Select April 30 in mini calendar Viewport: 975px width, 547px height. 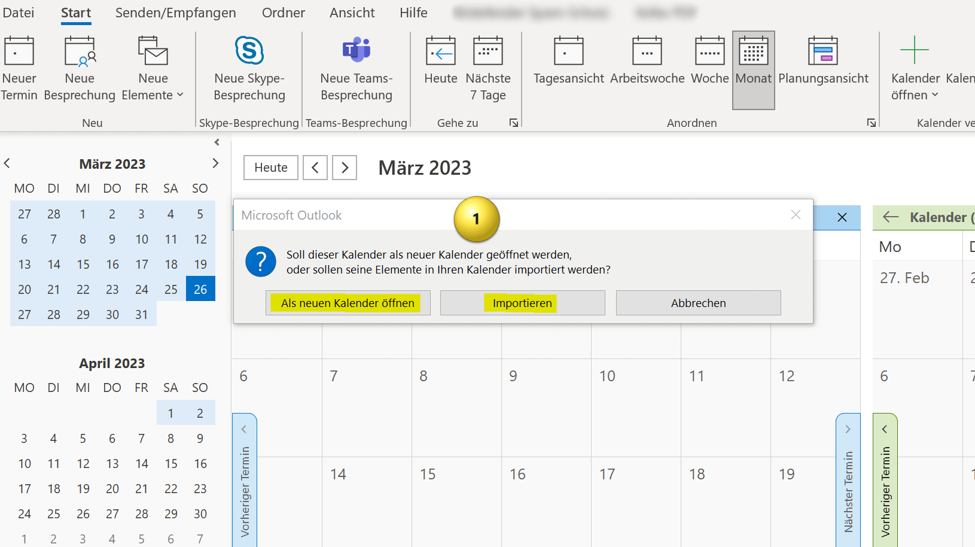pos(200,513)
